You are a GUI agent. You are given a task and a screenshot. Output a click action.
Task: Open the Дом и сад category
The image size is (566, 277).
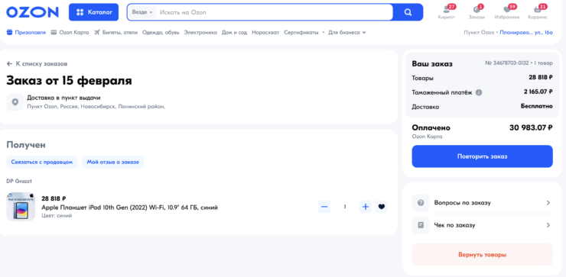click(x=234, y=32)
